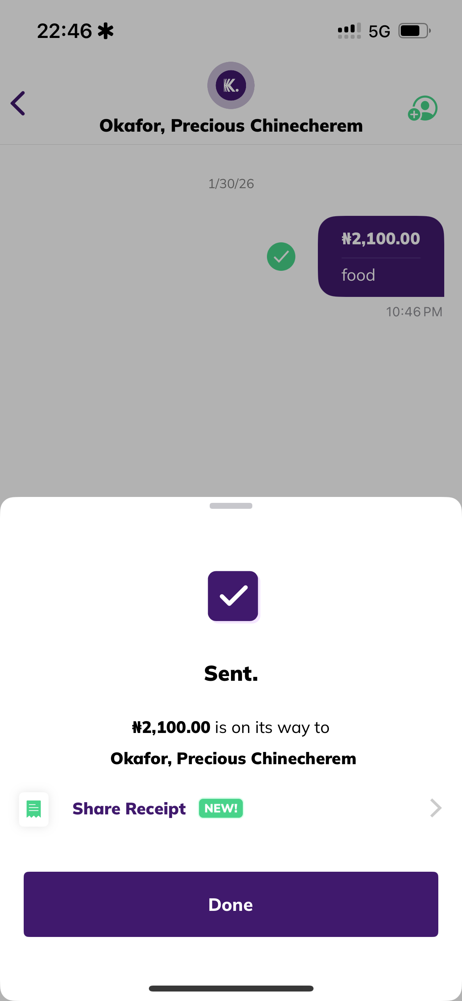Tap the Kuda logo avatar
Screen dimensions: 462x1001
231,85
